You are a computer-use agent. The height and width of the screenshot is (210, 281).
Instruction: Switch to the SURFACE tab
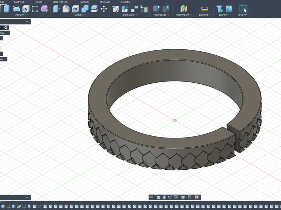(x=19, y=2)
